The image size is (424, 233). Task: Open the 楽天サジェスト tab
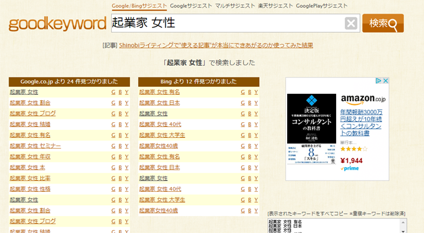(275, 6)
